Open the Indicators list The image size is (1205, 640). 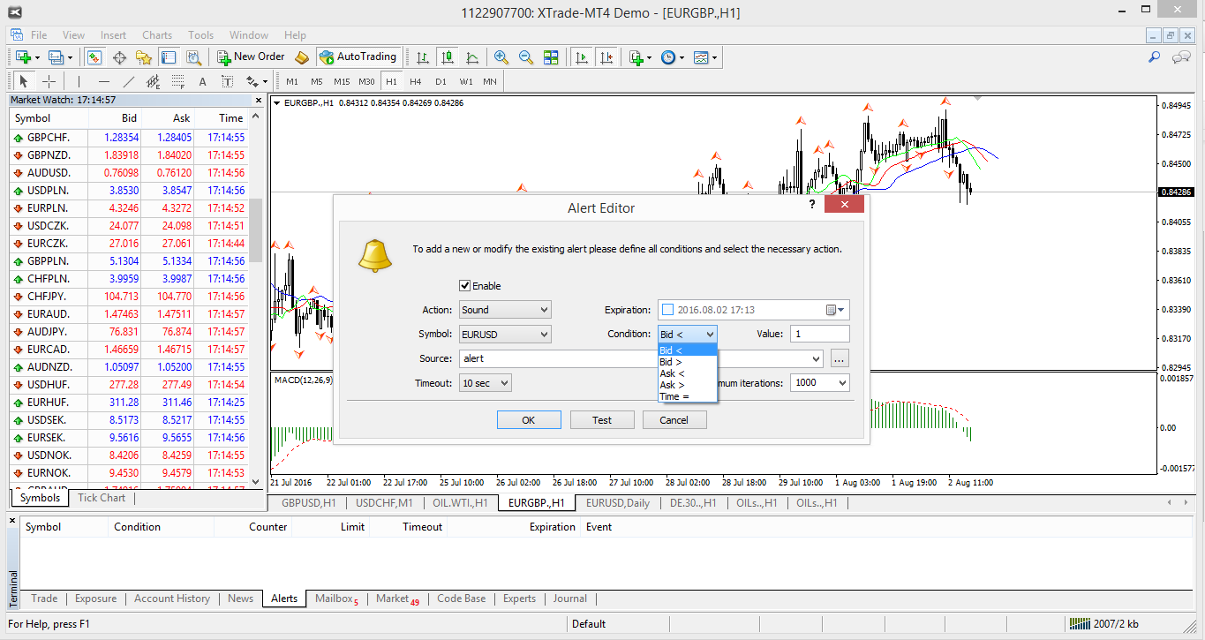[637, 56]
